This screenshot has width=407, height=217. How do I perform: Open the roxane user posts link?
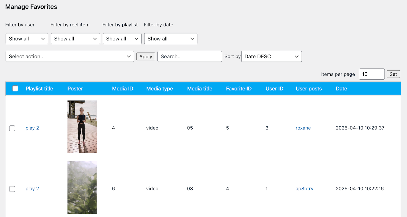(303, 128)
